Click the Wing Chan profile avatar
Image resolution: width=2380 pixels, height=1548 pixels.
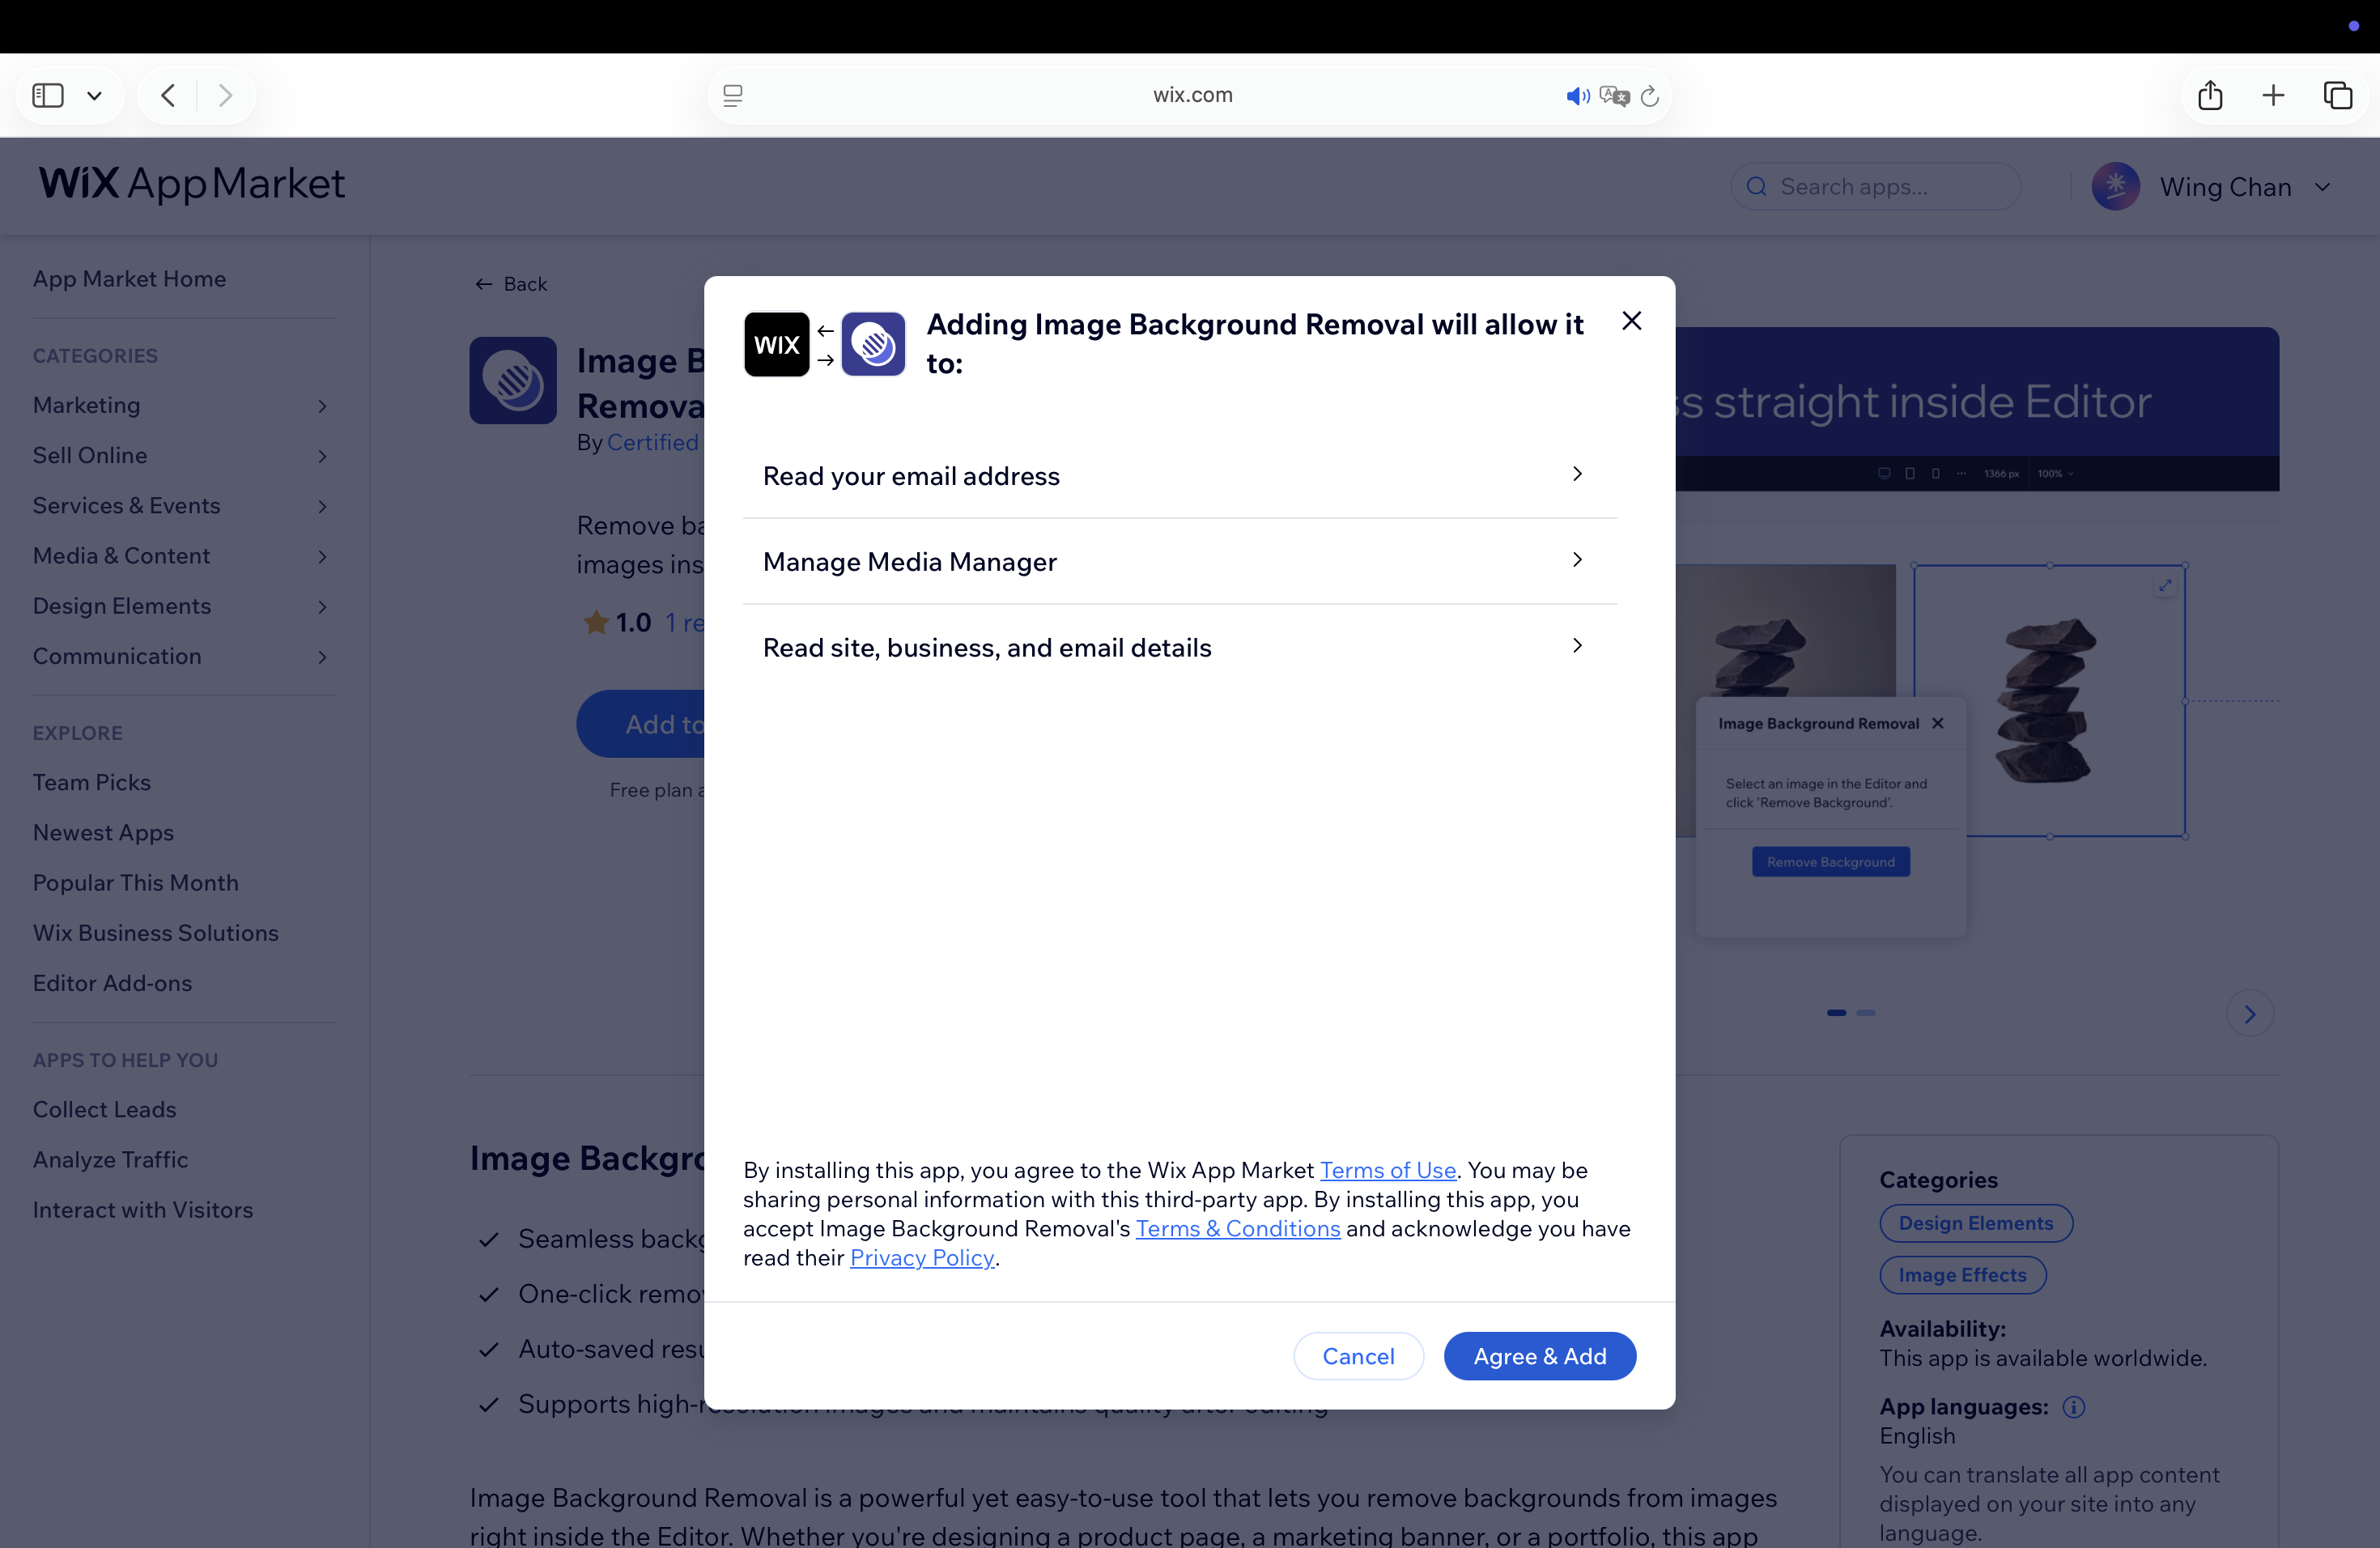pos(2115,186)
